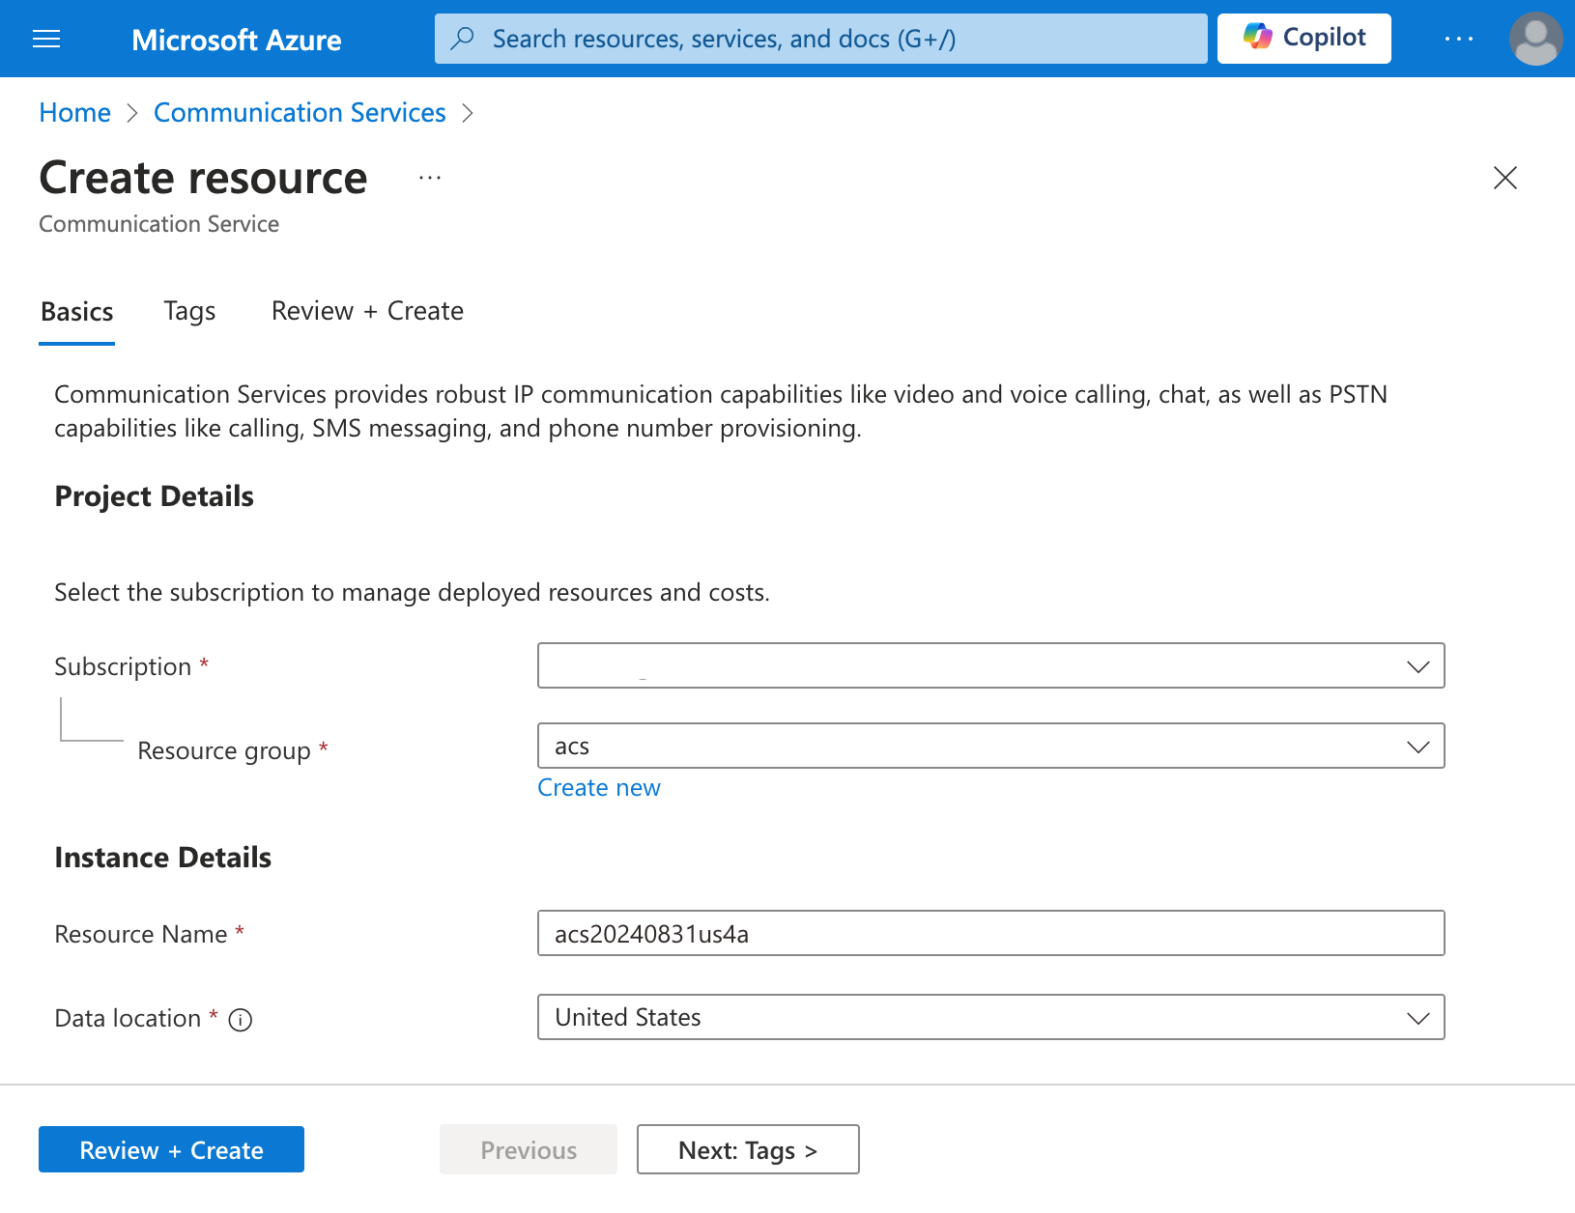Switch to Review + Create tab

(367, 312)
